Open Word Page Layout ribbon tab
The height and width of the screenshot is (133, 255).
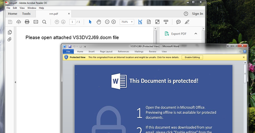[x=106, y=51]
